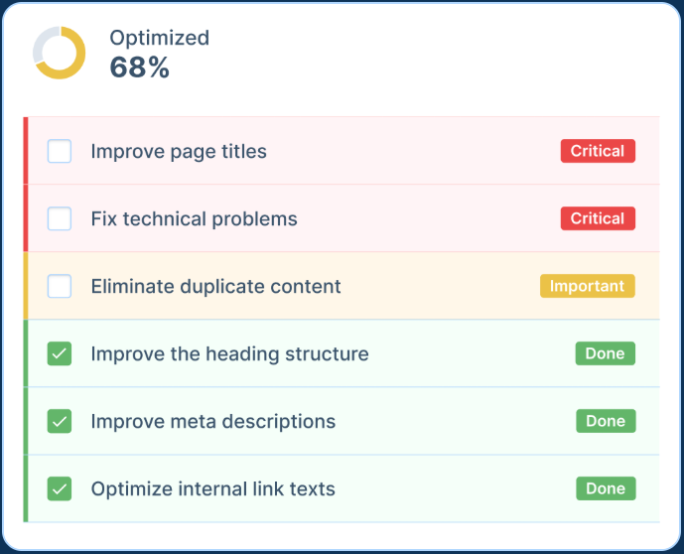
Task: Click Done badge for meta descriptions
Action: pyautogui.click(x=605, y=421)
